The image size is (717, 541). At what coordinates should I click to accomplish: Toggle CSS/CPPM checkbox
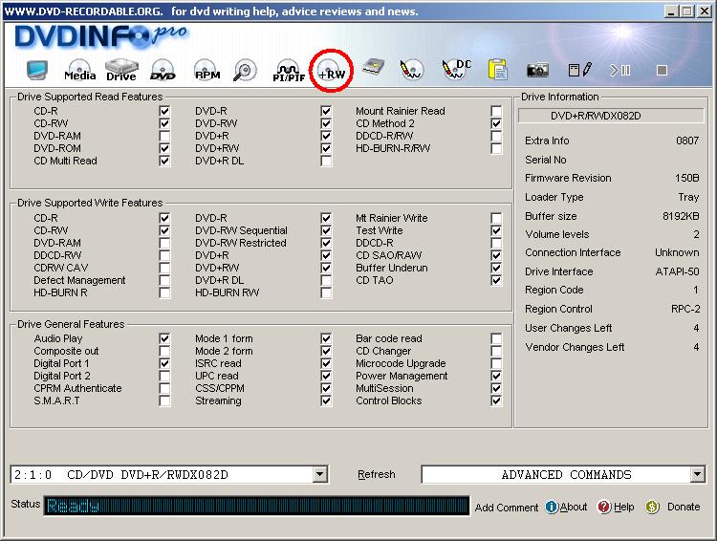click(x=326, y=388)
